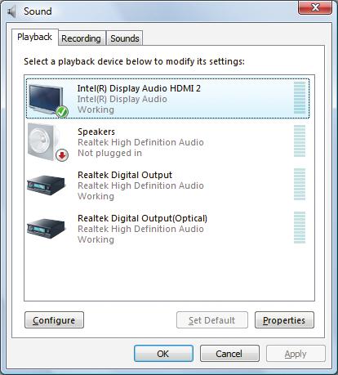Click the Realtek Digital Output receiver icon
The image size is (338, 375).
(x=47, y=185)
